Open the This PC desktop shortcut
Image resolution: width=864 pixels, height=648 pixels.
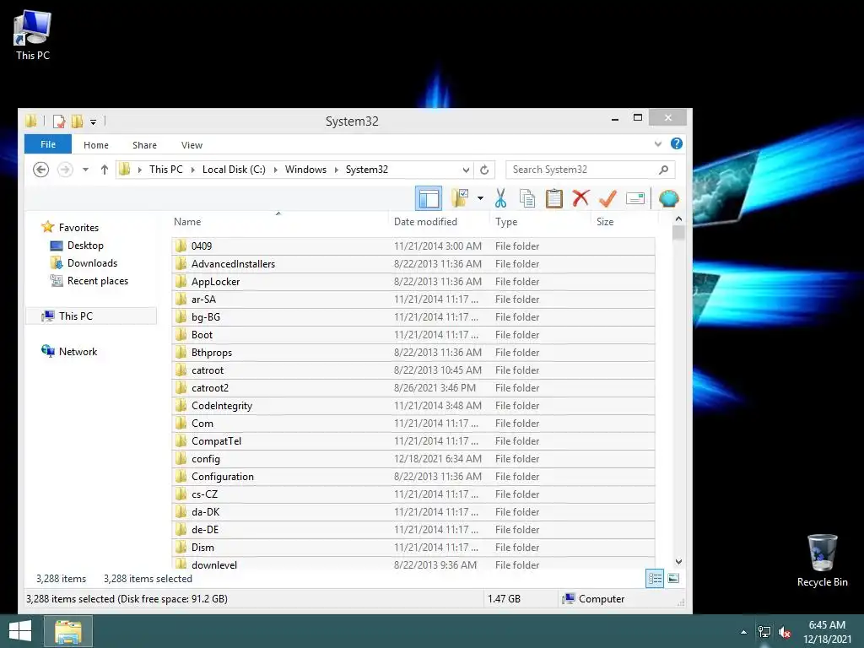click(33, 35)
